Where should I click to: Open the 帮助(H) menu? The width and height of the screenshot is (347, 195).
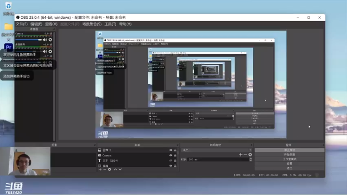(125, 24)
